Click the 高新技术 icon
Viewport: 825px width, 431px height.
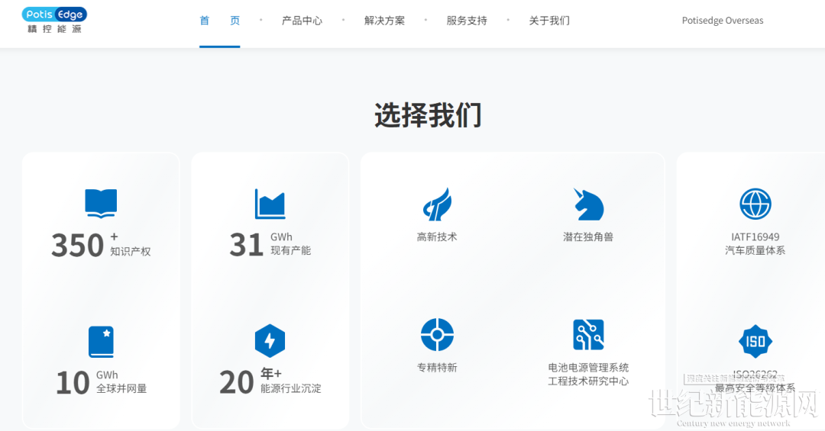pos(437,204)
